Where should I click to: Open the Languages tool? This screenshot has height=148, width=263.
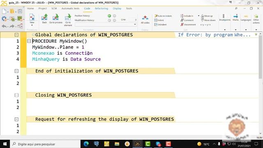click(x=246, y=18)
